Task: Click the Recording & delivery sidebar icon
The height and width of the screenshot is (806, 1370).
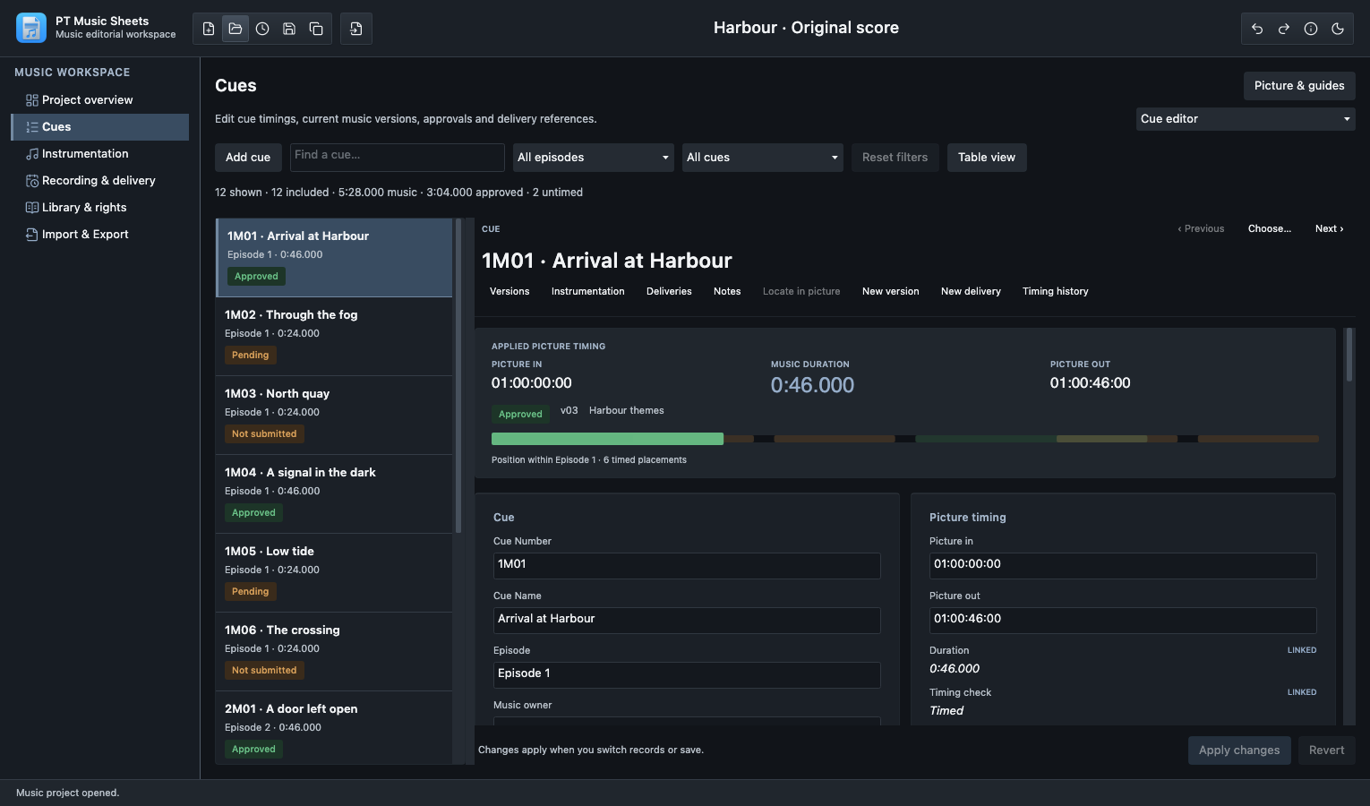Action: point(32,181)
